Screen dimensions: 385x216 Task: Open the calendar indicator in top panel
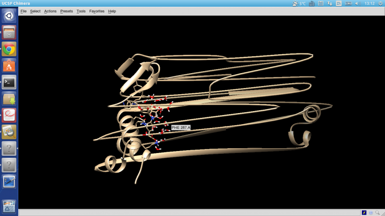tap(321, 3)
